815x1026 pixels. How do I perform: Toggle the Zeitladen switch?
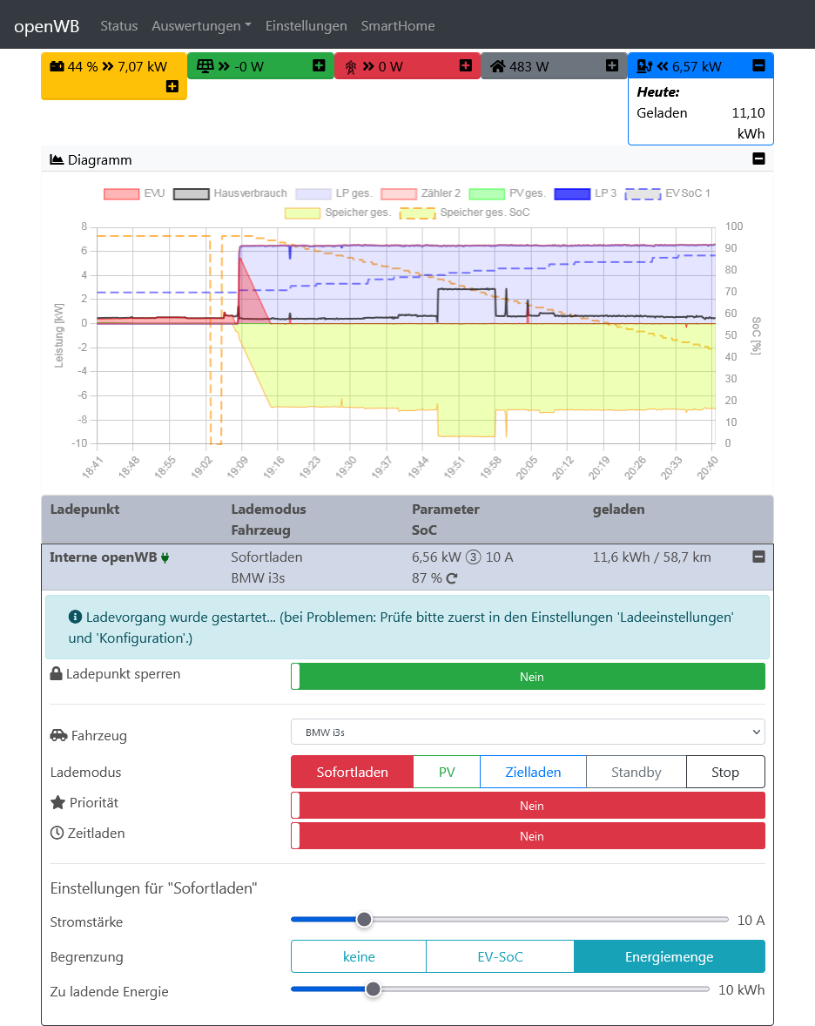(528, 836)
